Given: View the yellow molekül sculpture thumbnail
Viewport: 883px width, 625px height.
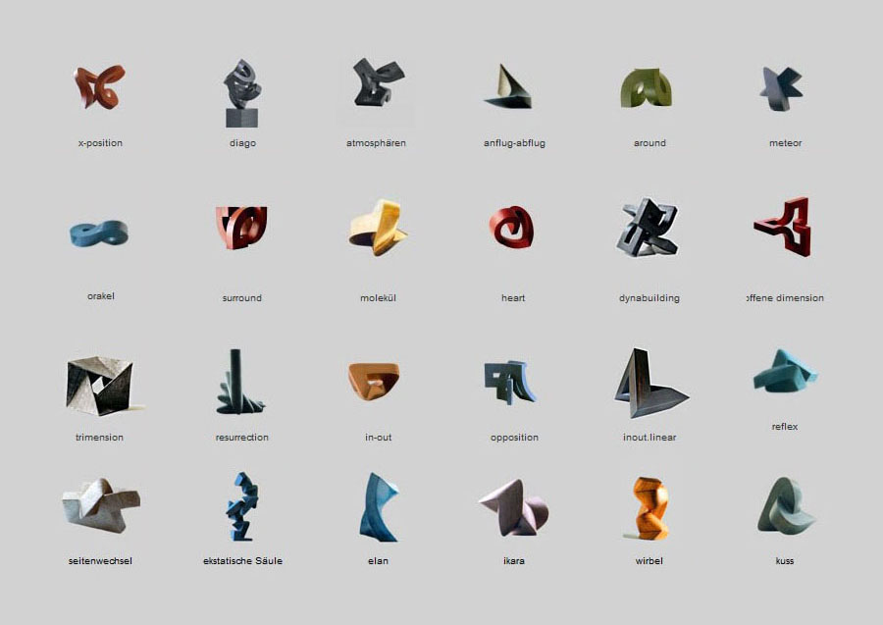Looking at the screenshot, I should click(378, 229).
